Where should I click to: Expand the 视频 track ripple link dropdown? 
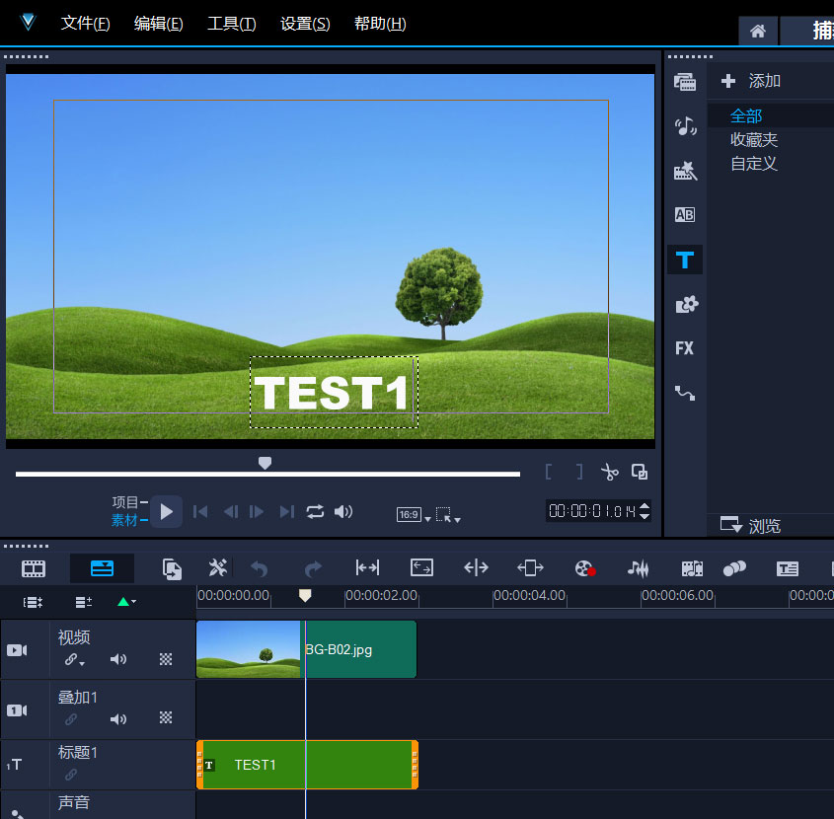click(x=74, y=660)
